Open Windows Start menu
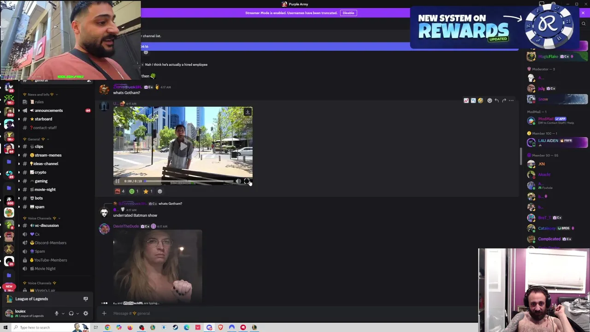The width and height of the screenshot is (590, 332). click(x=6, y=327)
